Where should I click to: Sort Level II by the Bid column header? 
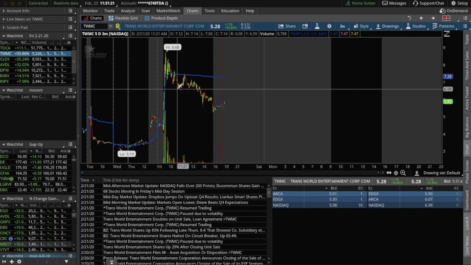tap(333, 188)
